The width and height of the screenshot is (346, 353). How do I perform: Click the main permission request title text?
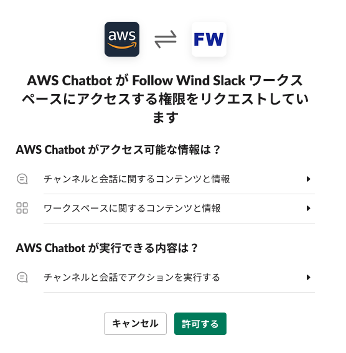pyautogui.click(x=166, y=99)
